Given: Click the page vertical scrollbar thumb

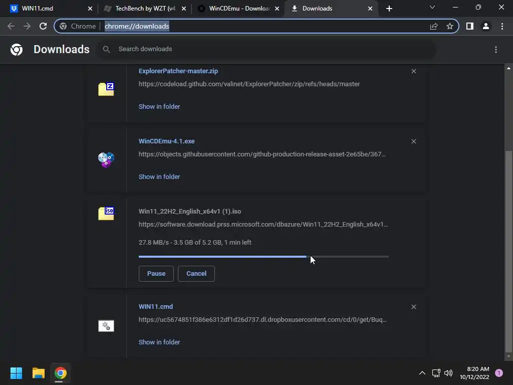Looking at the screenshot, I should pos(508,251).
